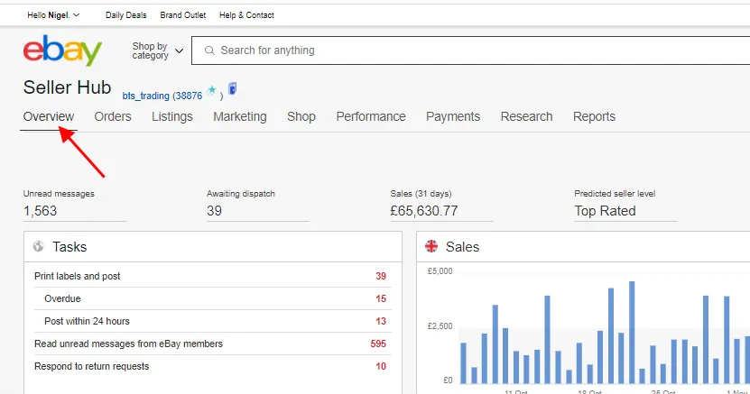Click the UK flag icon in Sales

431,246
